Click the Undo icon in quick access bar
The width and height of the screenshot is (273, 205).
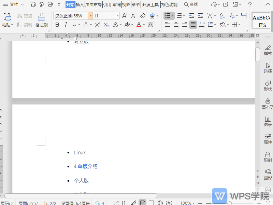click(x=42, y=4)
